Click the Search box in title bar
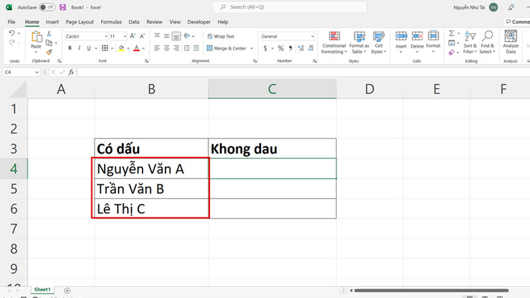Screen dimensions: 530x298 (290, 7)
